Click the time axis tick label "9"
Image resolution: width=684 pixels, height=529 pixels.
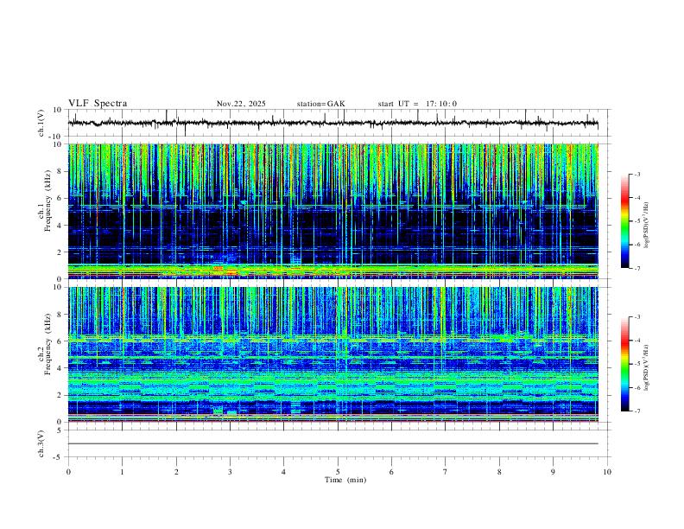(553, 472)
